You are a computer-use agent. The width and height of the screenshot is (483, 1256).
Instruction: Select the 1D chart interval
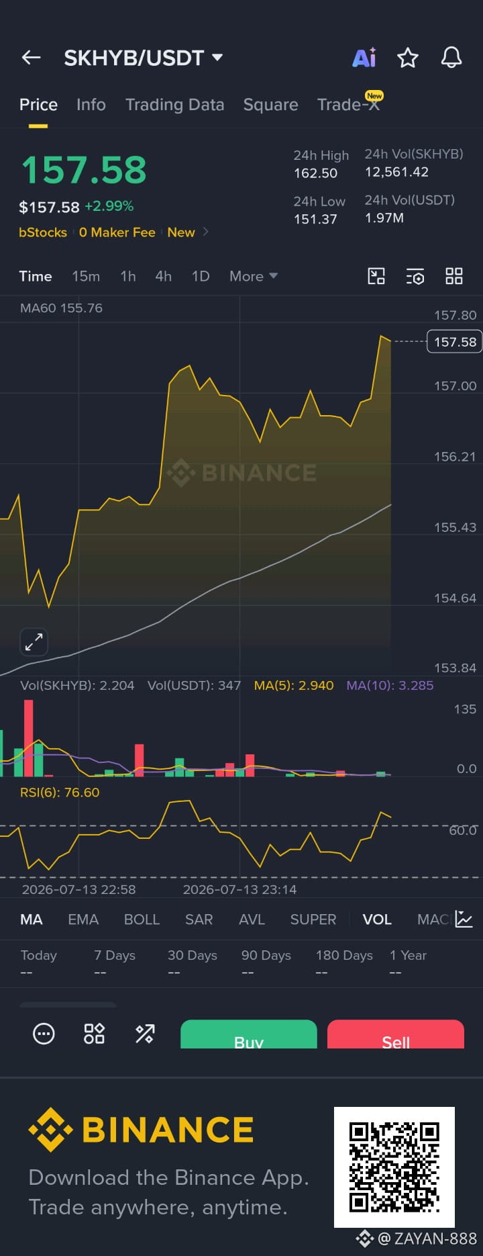tap(201, 276)
